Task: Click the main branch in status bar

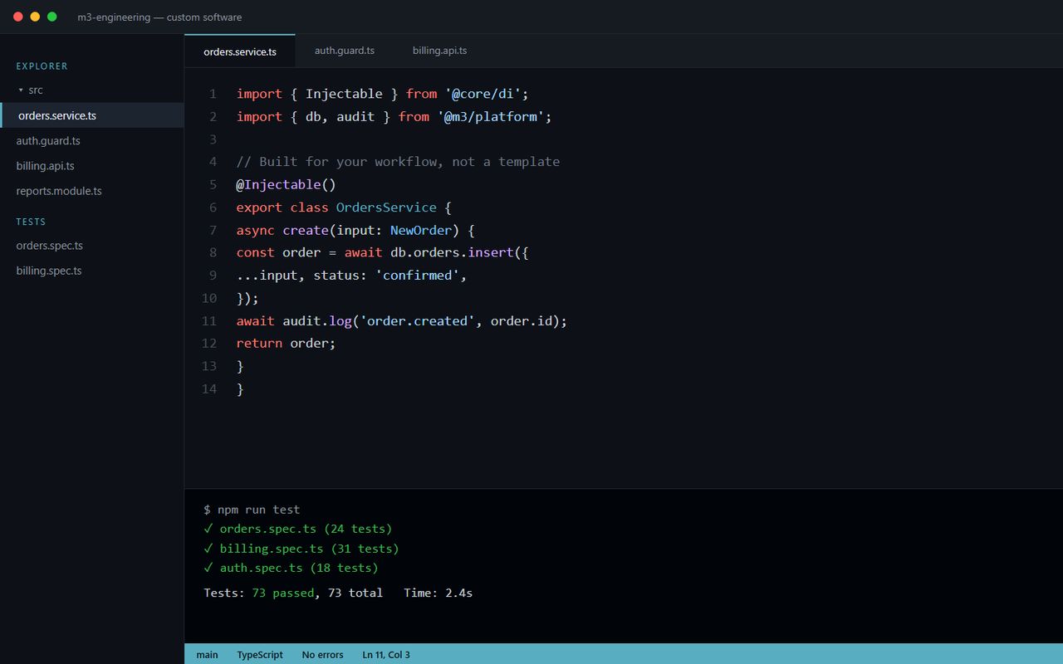Action: (x=207, y=655)
